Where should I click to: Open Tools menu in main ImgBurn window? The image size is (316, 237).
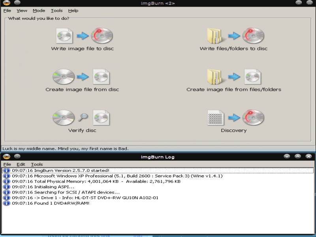(56, 11)
